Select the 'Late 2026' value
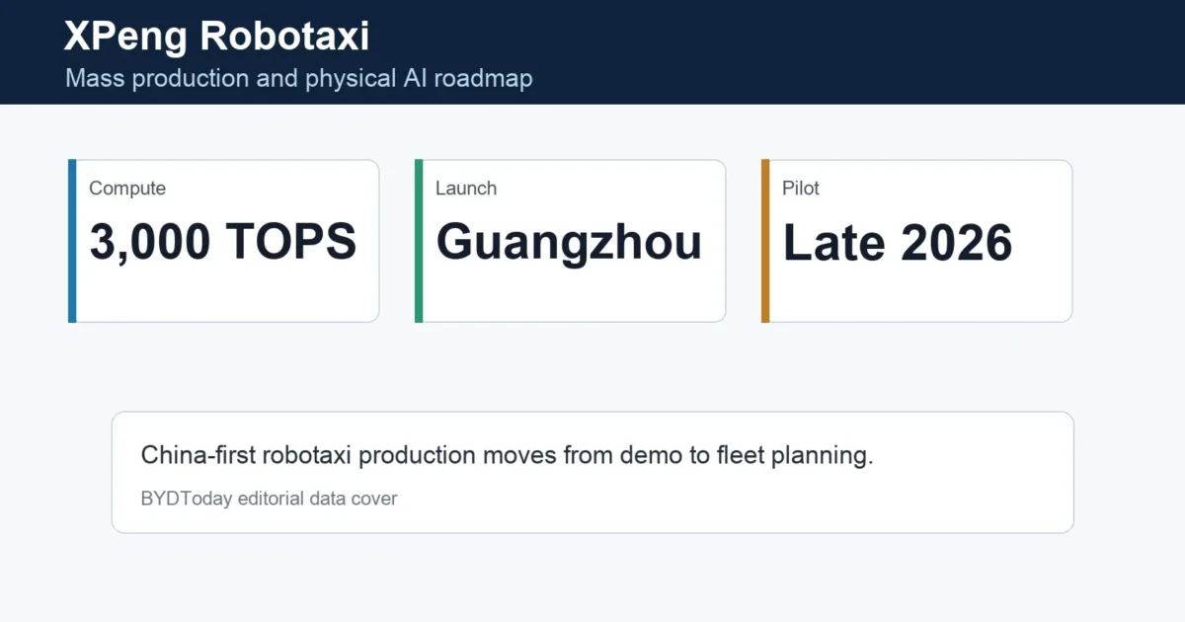The width and height of the screenshot is (1185, 622). pos(898,242)
